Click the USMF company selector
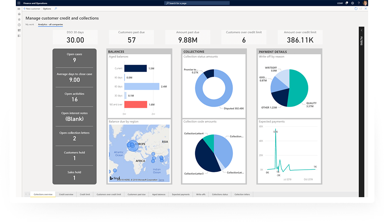 (340, 3)
